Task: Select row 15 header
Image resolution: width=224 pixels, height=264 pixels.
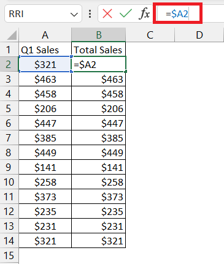Action: (9, 255)
